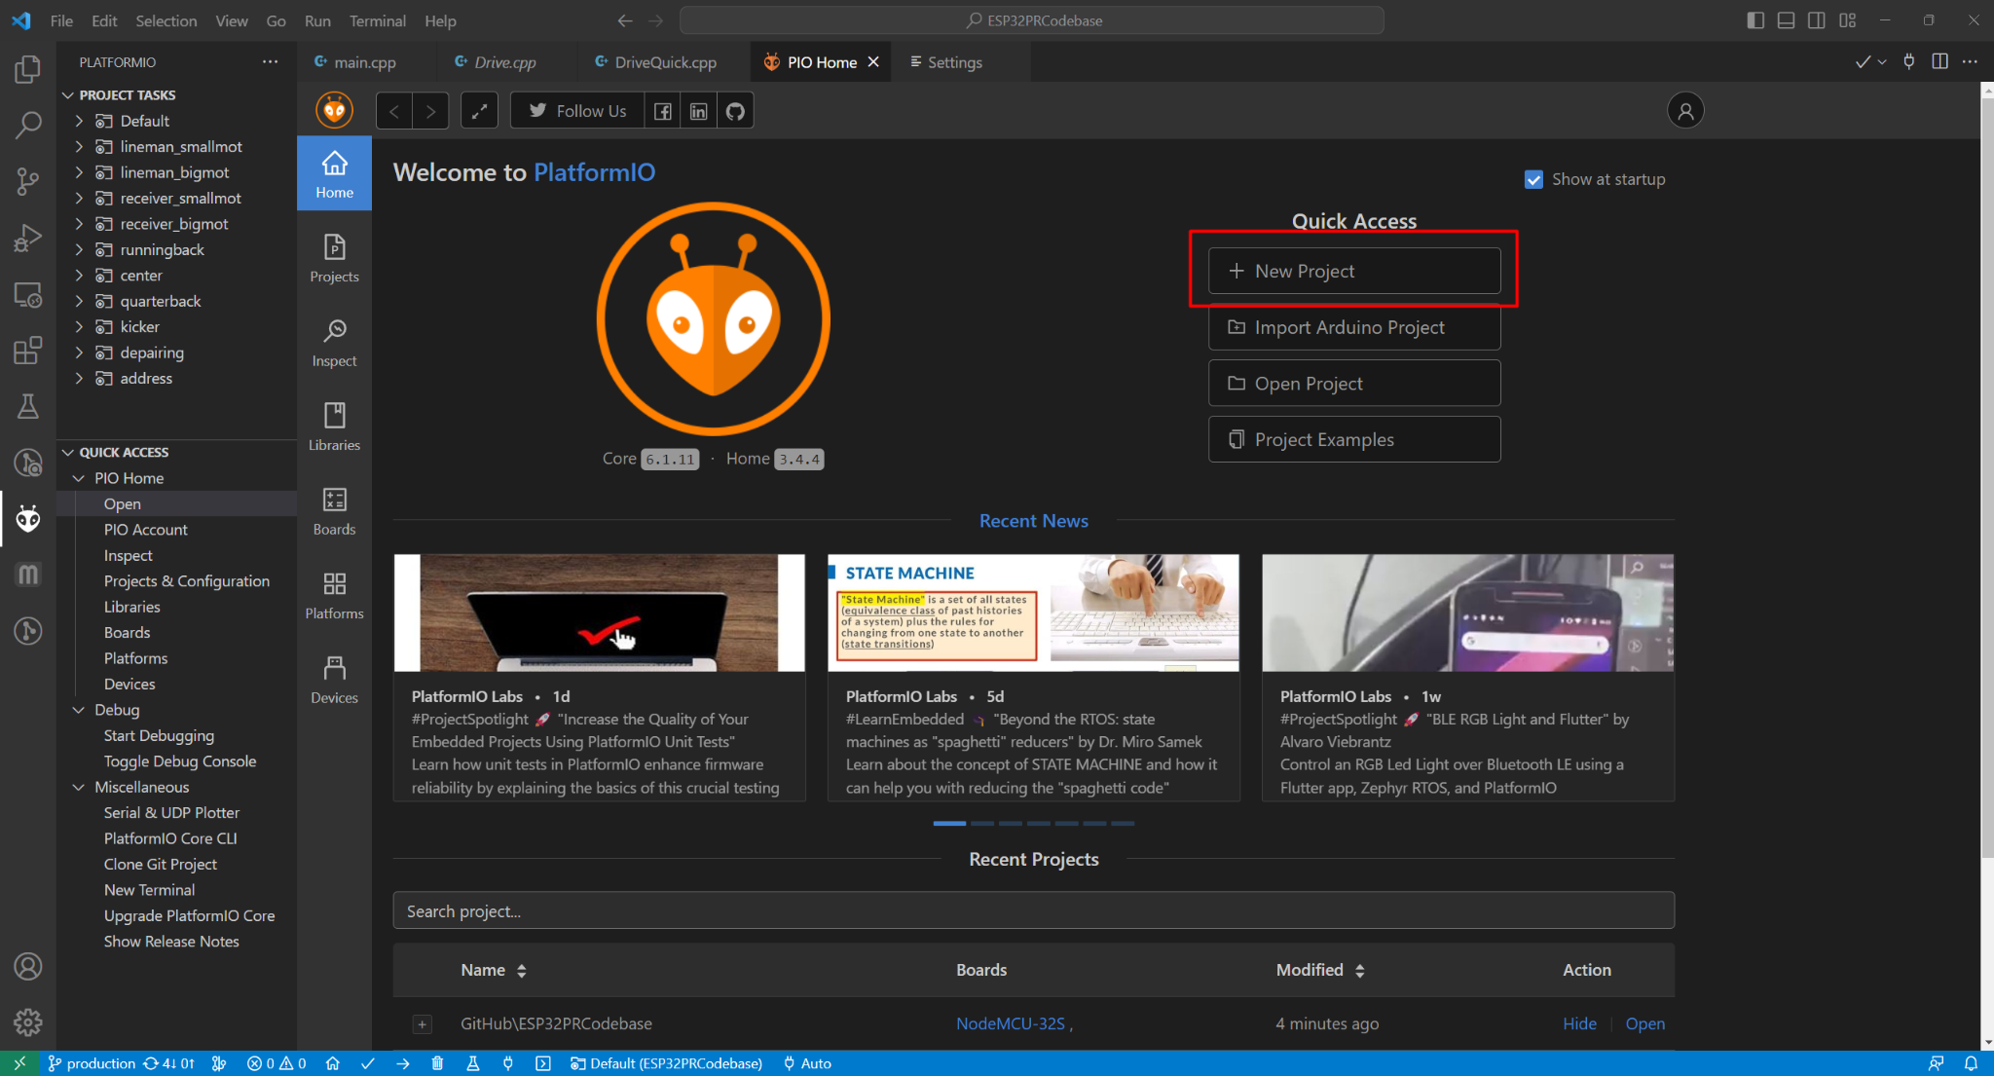This screenshot has height=1076, width=1994.
Task: Open the File menu
Action: [x=61, y=20]
